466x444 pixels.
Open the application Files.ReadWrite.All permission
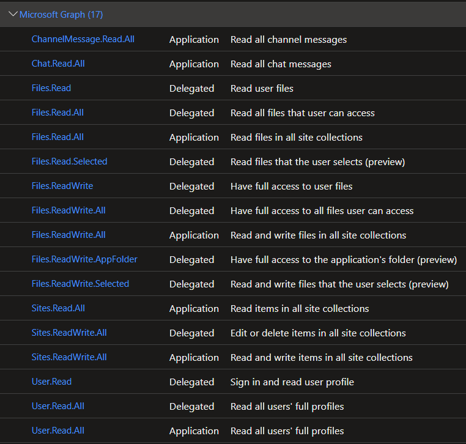click(68, 234)
